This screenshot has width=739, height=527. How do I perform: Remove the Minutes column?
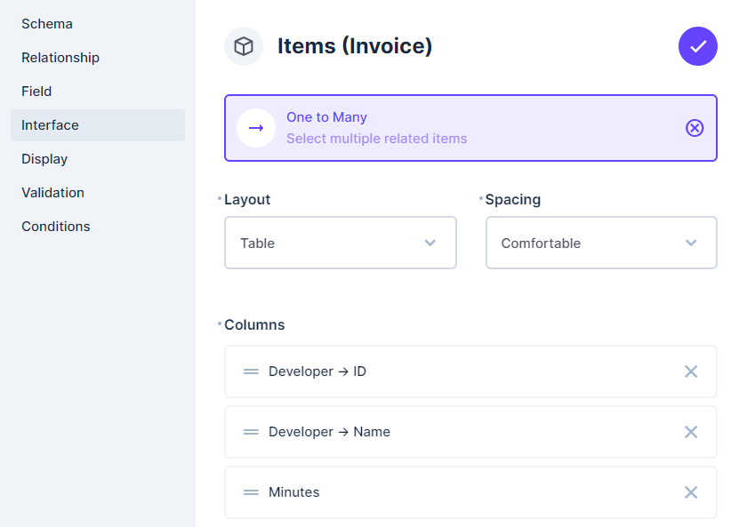click(691, 492)
